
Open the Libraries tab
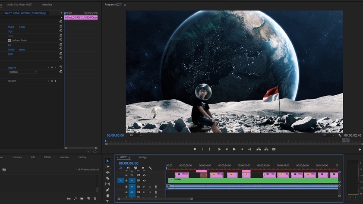(17, 157)
